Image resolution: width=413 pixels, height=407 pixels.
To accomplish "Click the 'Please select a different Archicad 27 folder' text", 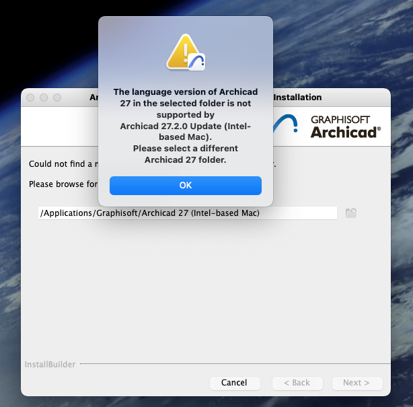I will (186, 154).
